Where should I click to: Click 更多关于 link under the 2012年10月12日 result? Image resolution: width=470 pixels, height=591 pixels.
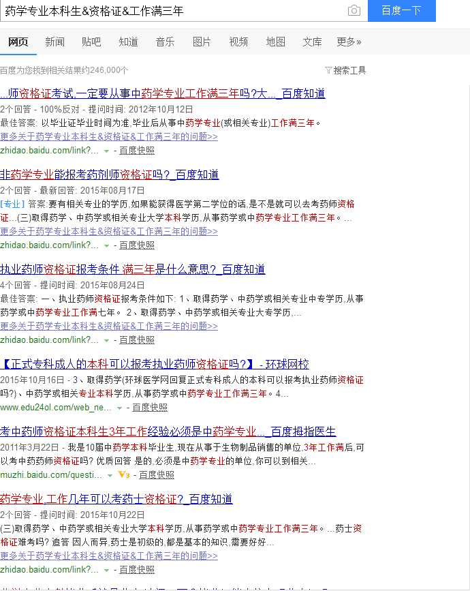tap(109, 136)
